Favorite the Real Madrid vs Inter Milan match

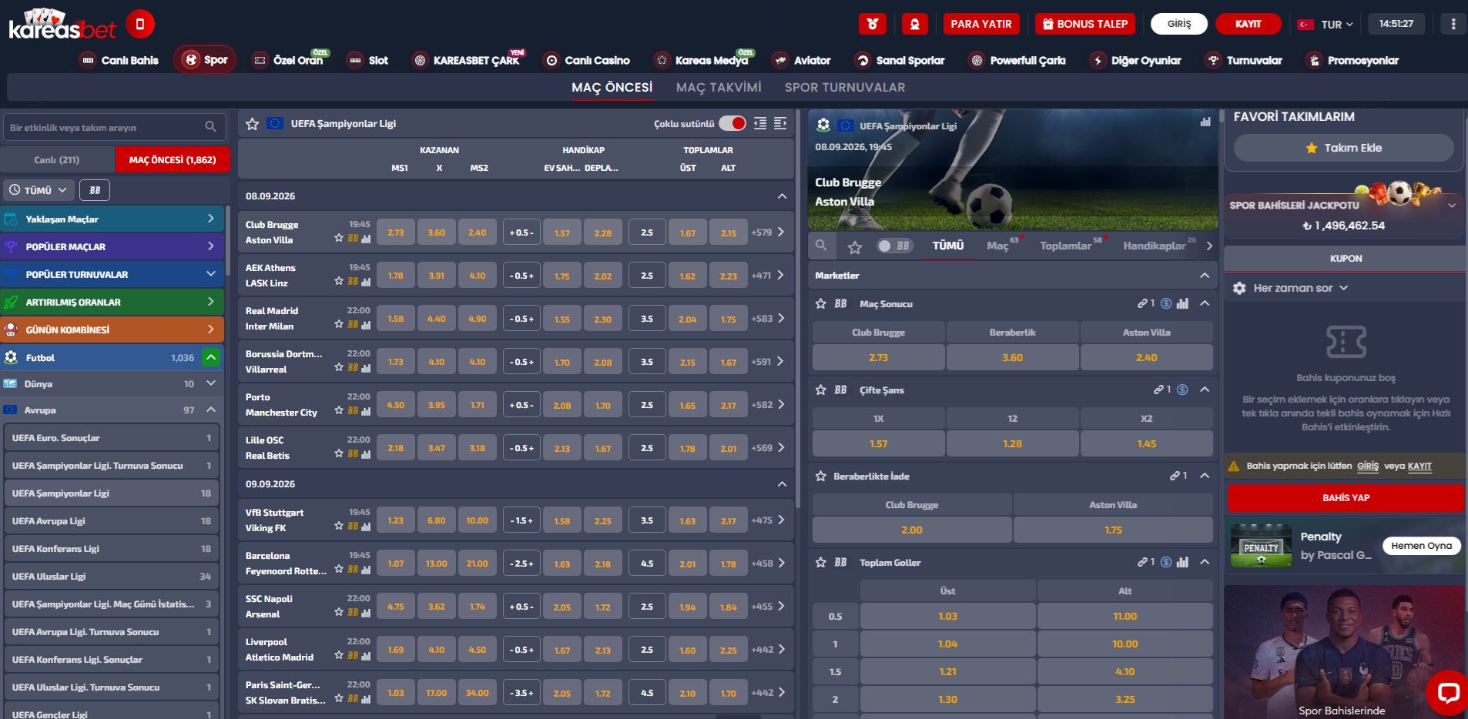click(x=339, y=325)
